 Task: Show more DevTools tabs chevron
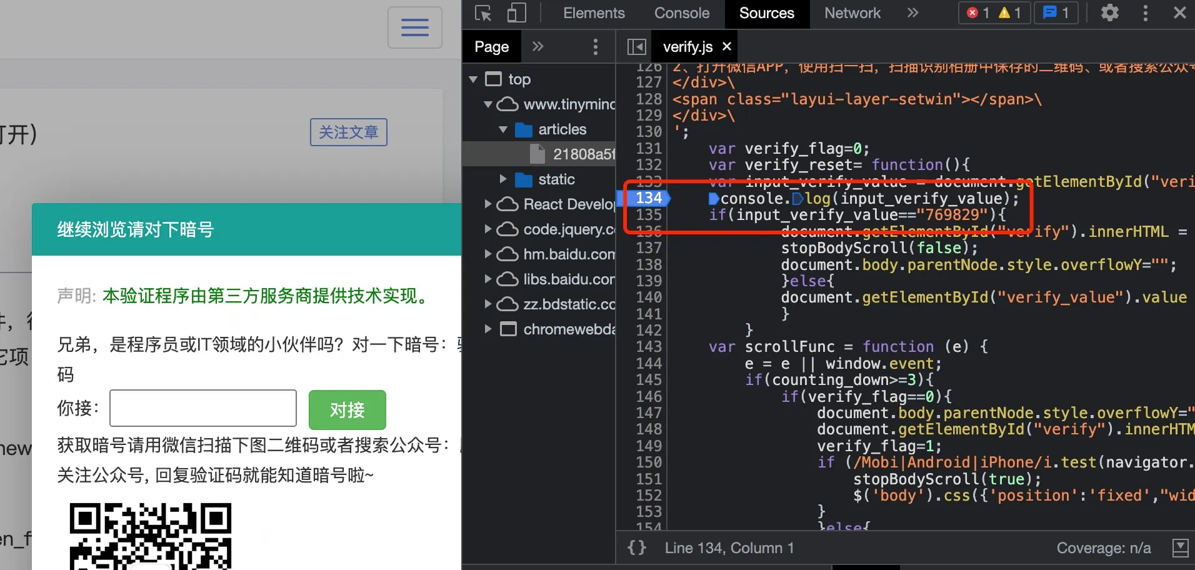pyautogui.click(x=912, y=13)
